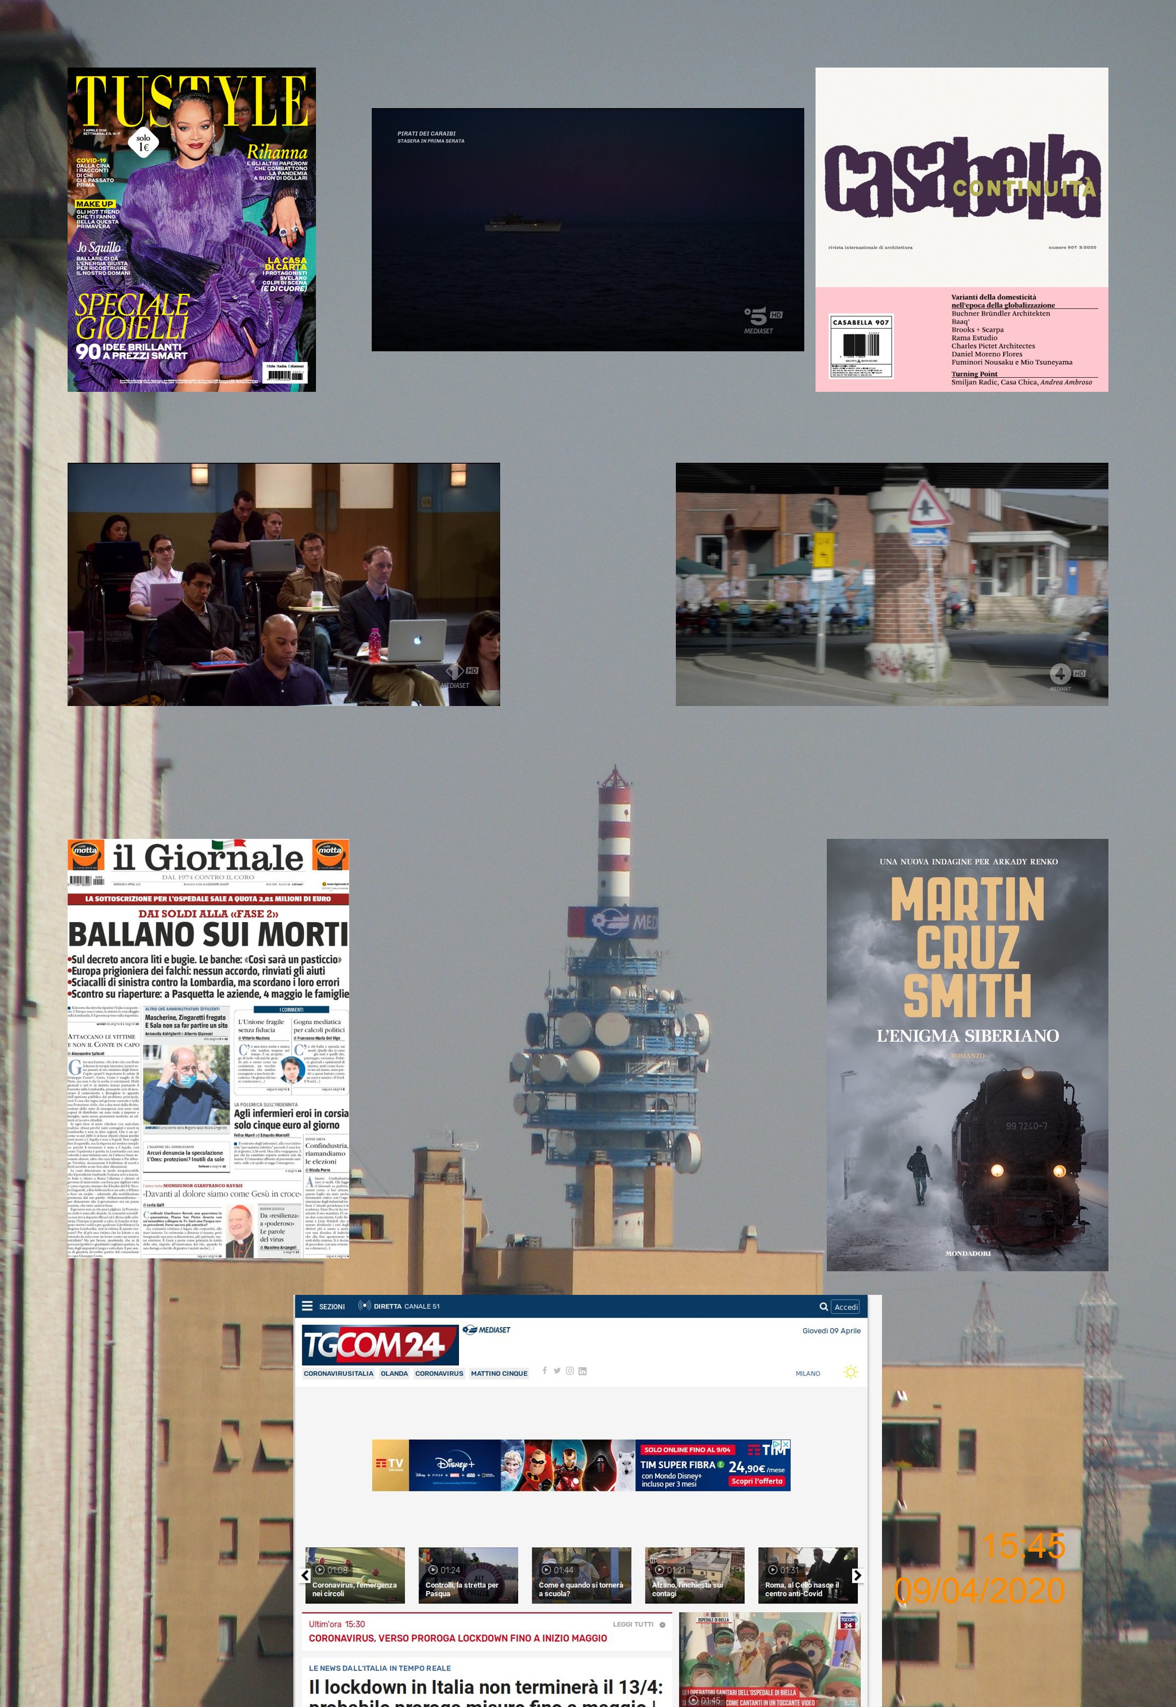This screenshot has height=1707, width=1176.
Task: Open the LinkedIn social icon
Action: point(582,1370)
